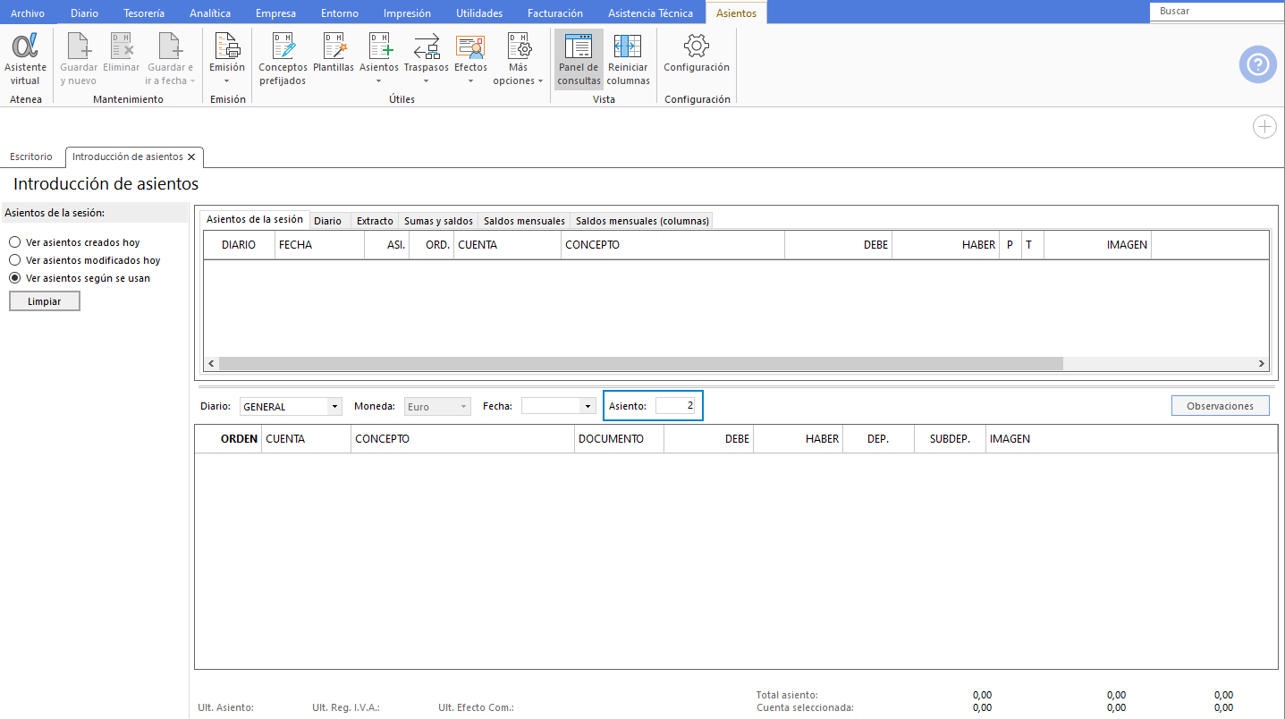The image size is (1285, 719).
Task: Open the Diario ribbon tab
Action: pos(84,13)
